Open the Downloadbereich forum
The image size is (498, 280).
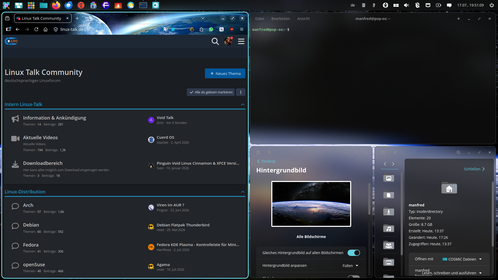tap(43, 163)
